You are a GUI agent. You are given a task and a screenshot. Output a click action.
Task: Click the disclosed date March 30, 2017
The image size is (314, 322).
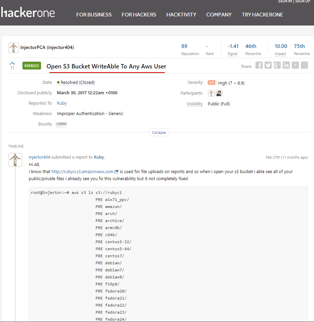(x=87, y=93)
